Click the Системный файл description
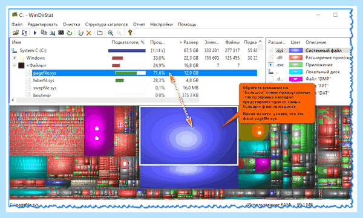363x218 pixels. (324, 50)
